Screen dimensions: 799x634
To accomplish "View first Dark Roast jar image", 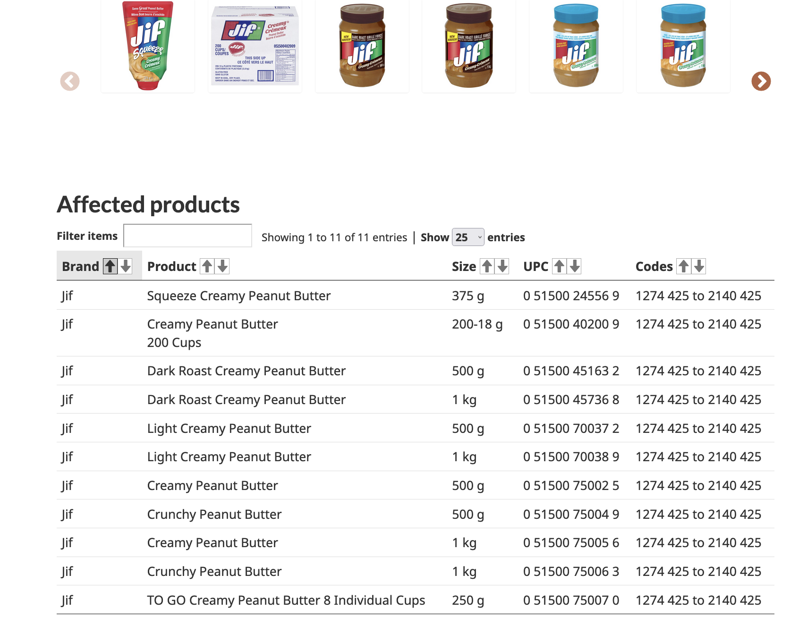I will (x=362, y=46).
